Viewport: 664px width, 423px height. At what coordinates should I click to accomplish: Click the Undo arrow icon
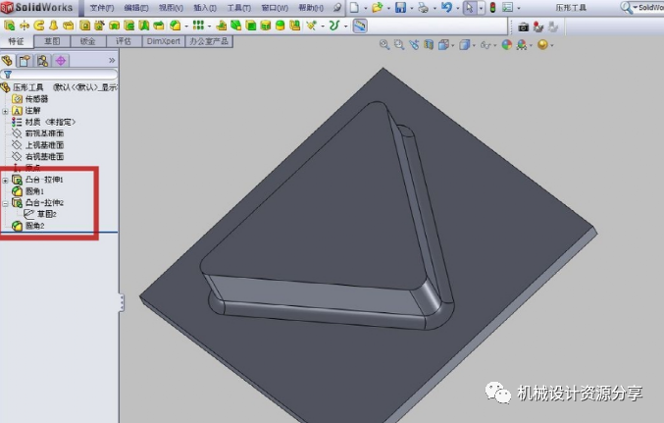(x=446, y=7)
